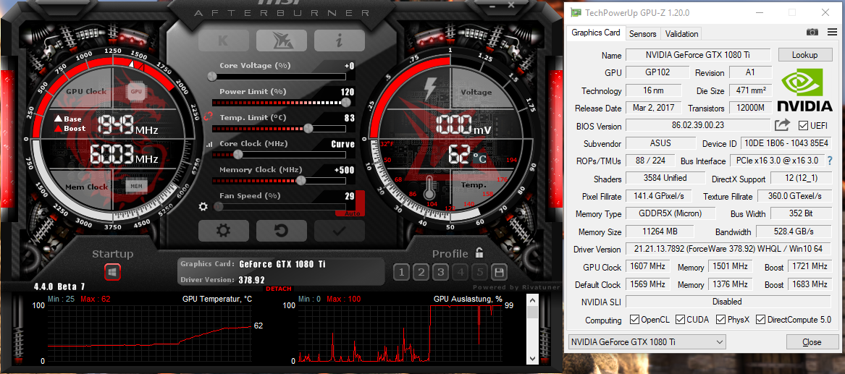Click the Driver Version field in GPU-Z
The image size is (845, 374).
[x=728, y=249]
